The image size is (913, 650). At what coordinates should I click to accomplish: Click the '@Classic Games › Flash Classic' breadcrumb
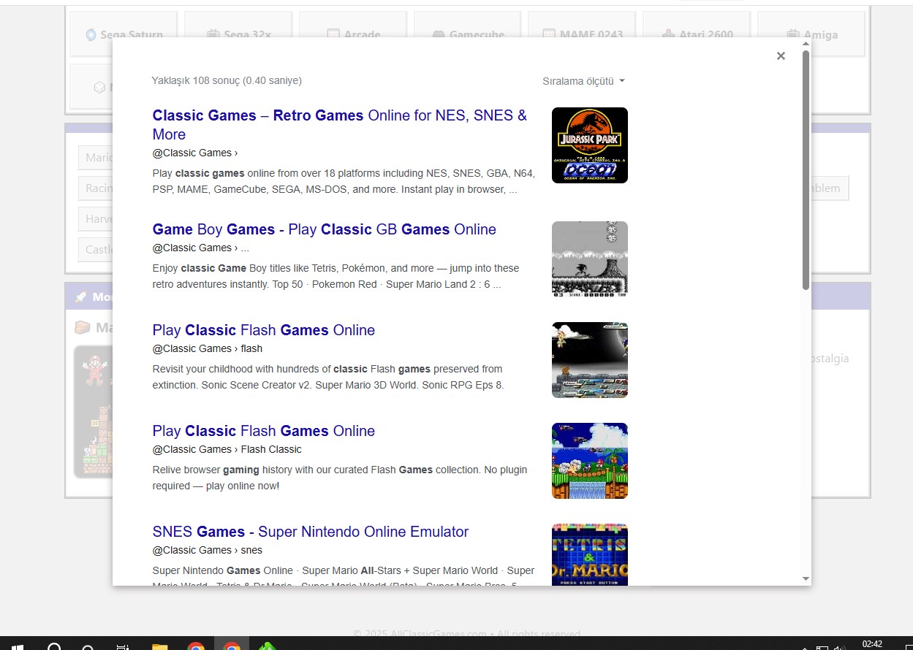point(227,449)
